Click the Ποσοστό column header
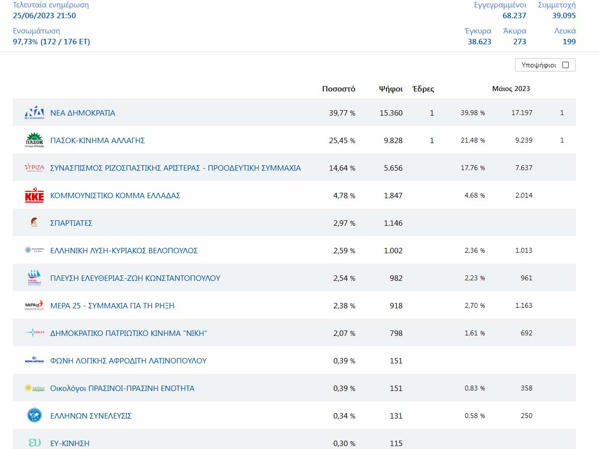Image resolution: width=599 pixels, height=449 pixels. (339, 89)
